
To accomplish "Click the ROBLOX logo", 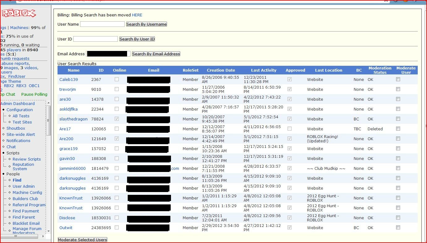I will tap(19, 13).
